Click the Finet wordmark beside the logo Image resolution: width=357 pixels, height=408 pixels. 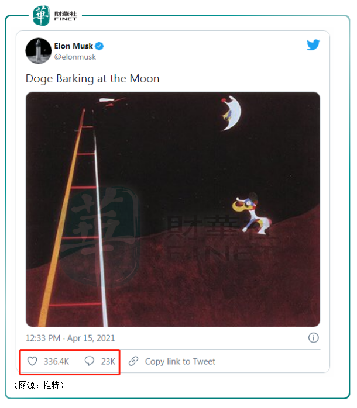click(64, 16)
